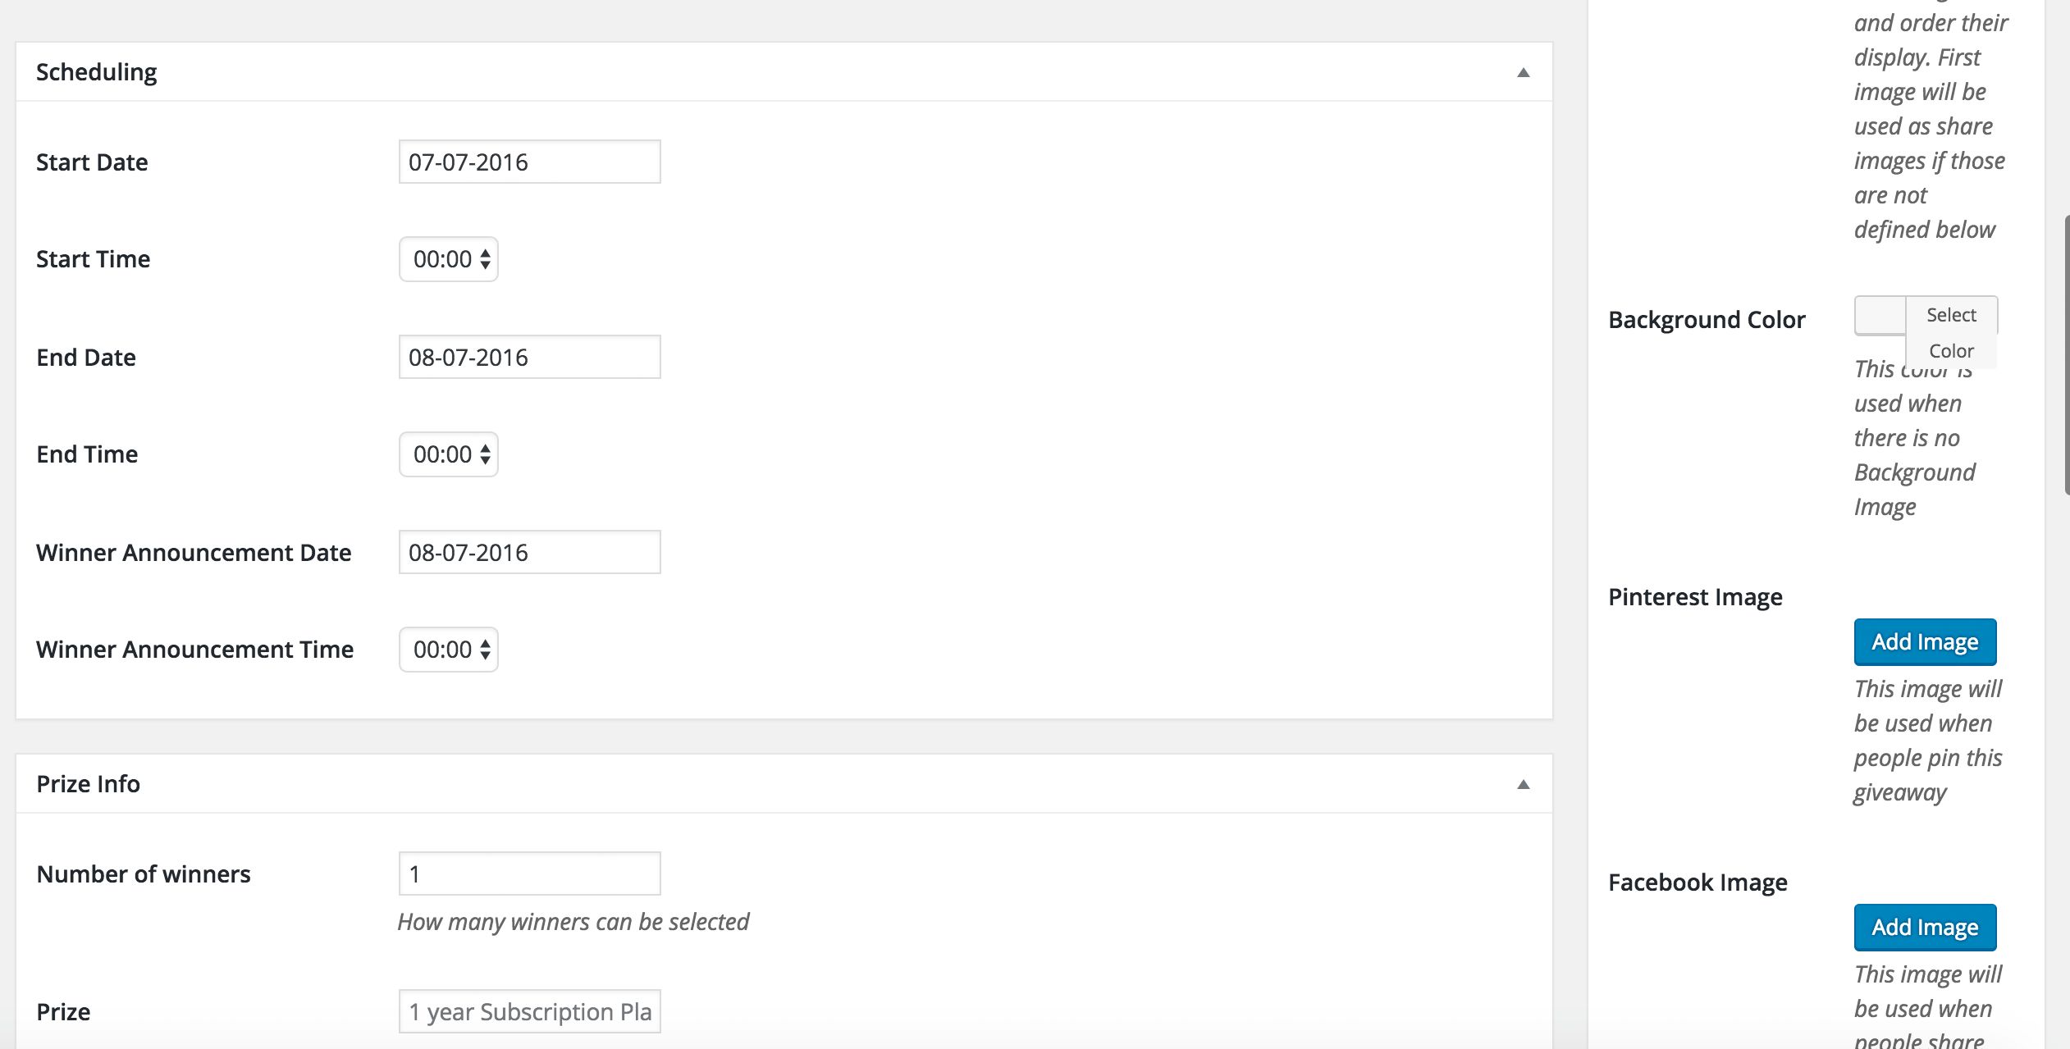Image resolution: width=2070 pixels, height=1049 pixels.
Task: Collapse the Scheduling panel using its arrow
Action: [x=1523, y=72]
